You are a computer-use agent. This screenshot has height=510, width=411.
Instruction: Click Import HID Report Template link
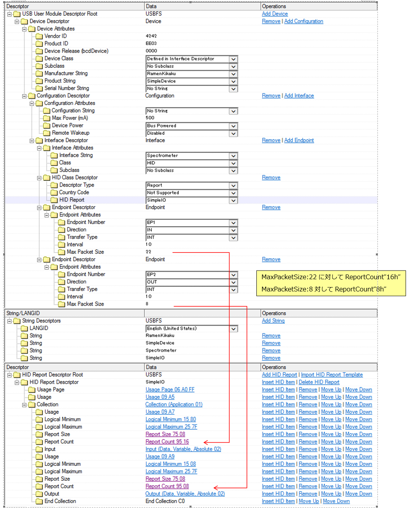[332, 375]
